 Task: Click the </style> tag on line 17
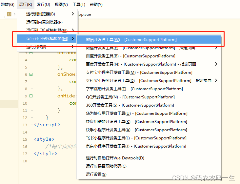[46, 153]
